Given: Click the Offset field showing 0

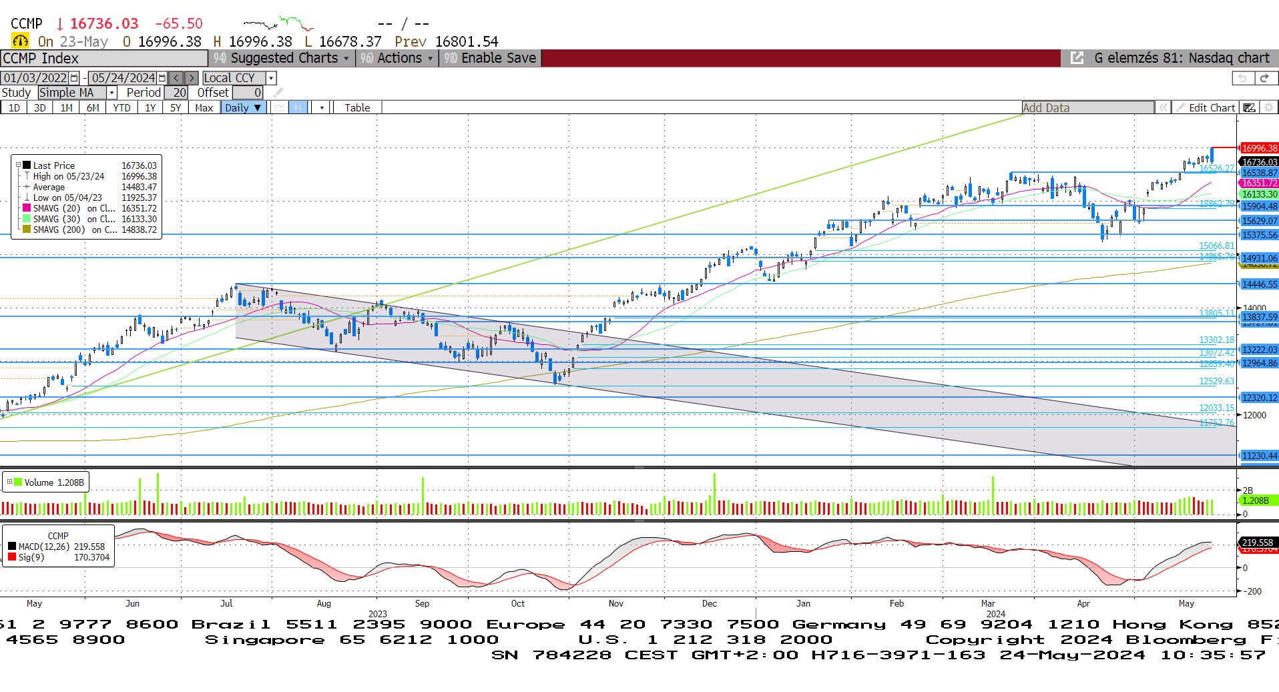Looking at the screenshot, I should (248, 93).
